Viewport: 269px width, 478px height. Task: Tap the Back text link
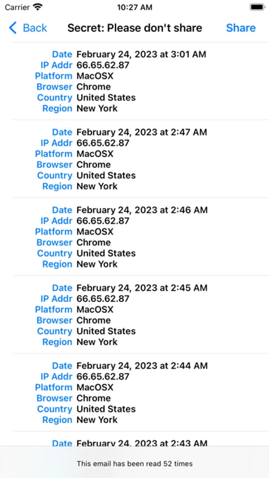35,28
